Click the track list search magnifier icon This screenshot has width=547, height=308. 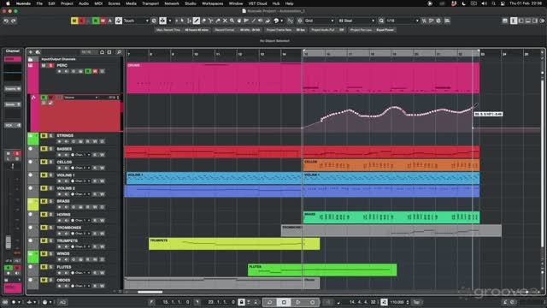(119, 52)
